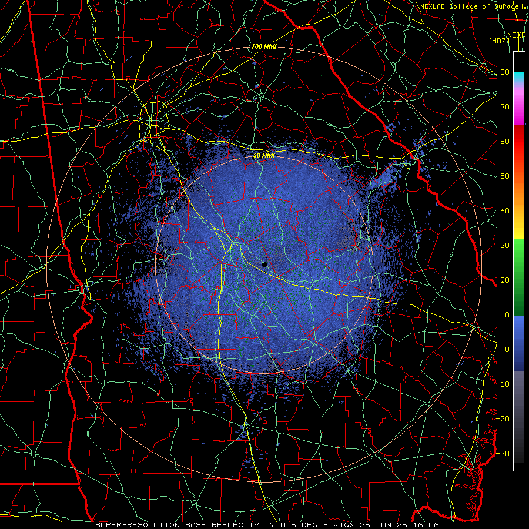This screenshot has width=529, height=529.
Task: Click the -10 value on the dBZ scale
Action: click(x=503, y=384)
